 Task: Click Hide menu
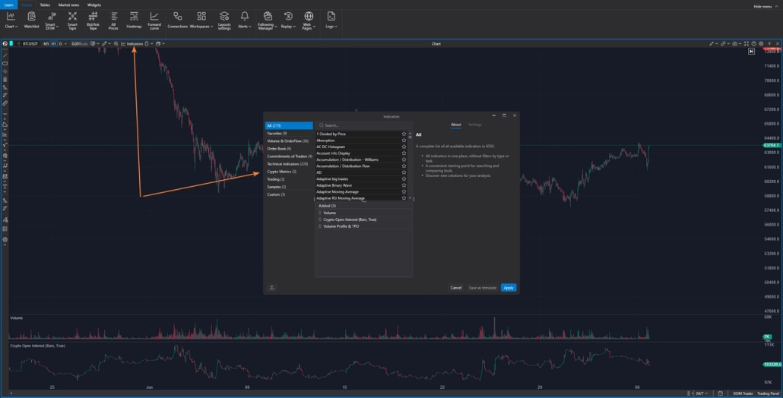[x=766, y=7]
